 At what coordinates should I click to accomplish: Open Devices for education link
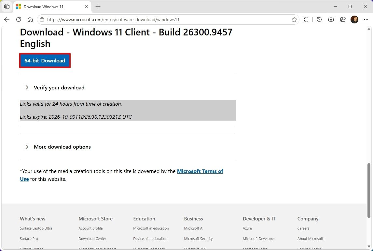pyautogui.click(x=150, y=239)
